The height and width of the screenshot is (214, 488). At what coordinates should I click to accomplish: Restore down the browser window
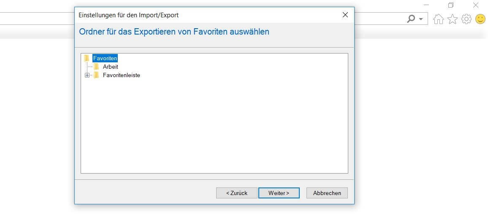click(x=451, y=5)
